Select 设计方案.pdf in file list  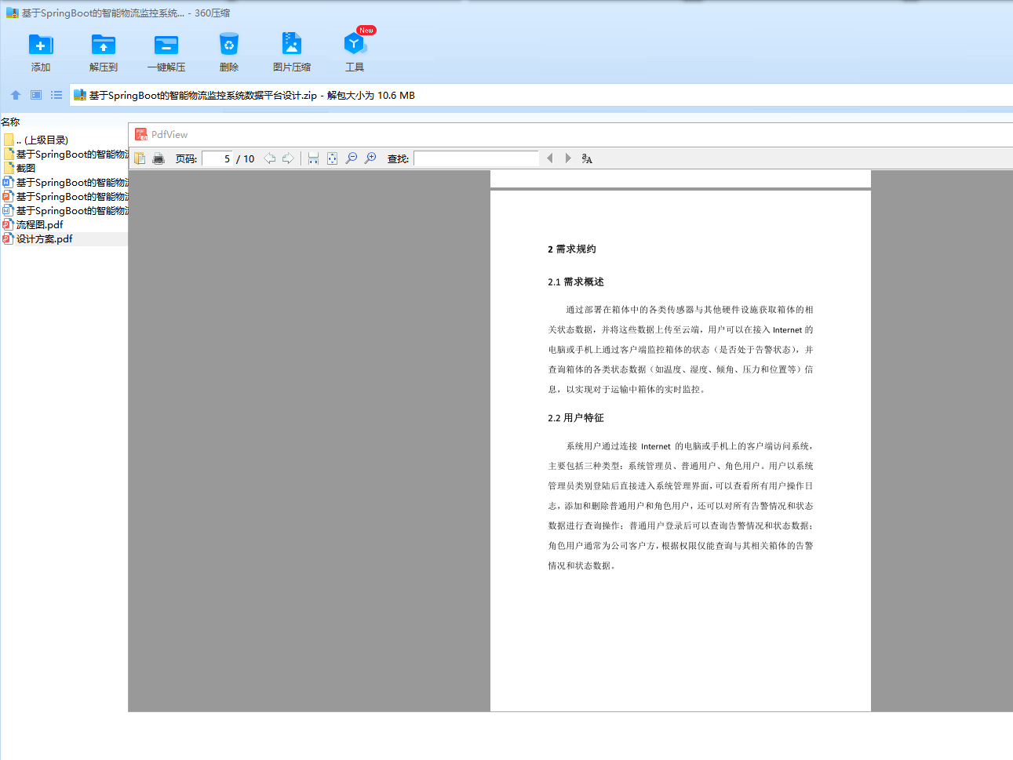pyautogui.click(x=64, y=239)
